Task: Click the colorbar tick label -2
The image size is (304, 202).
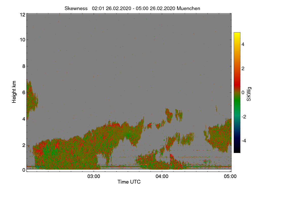Action: [244, 117]
